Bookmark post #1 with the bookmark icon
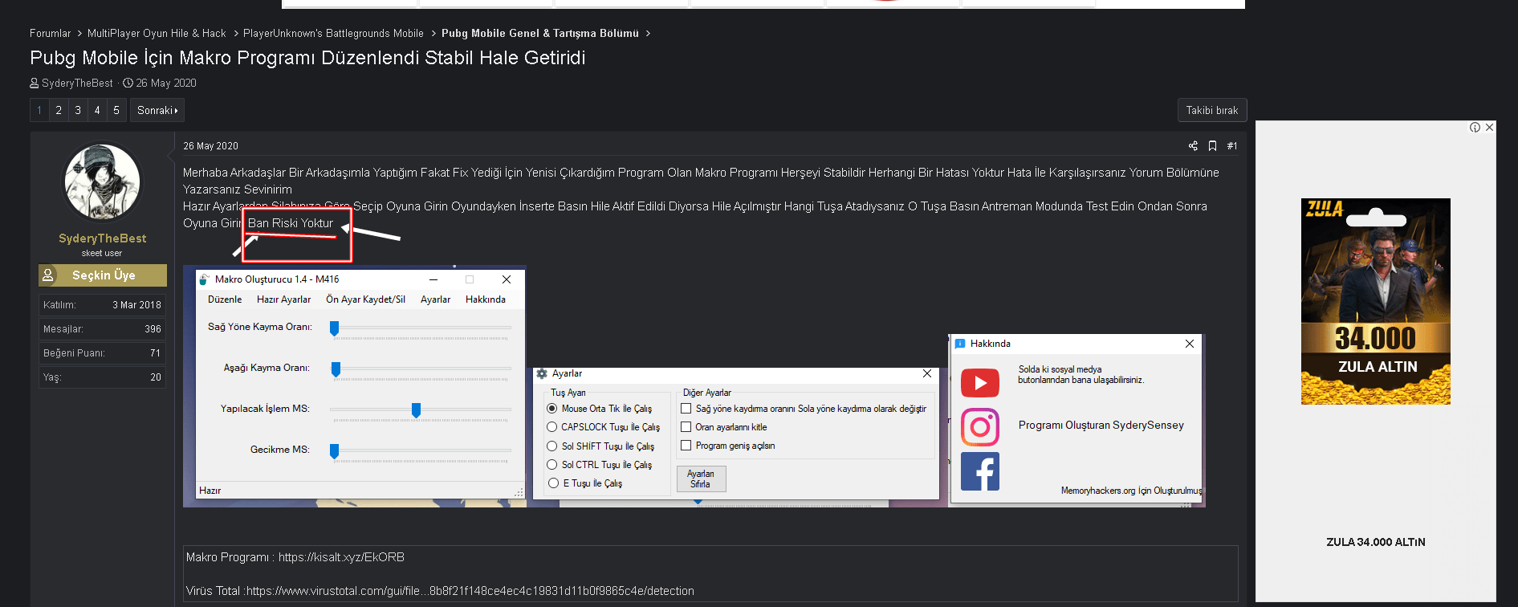This screenshot has width=1518, height=607. (1212, 146)
